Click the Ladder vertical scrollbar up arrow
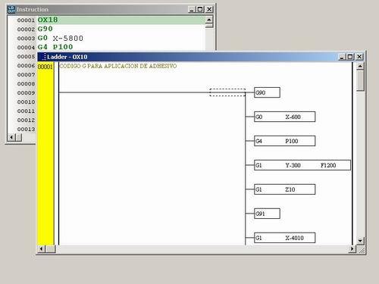The width and height of the screenshot is (379, 284). coord(360,67)
